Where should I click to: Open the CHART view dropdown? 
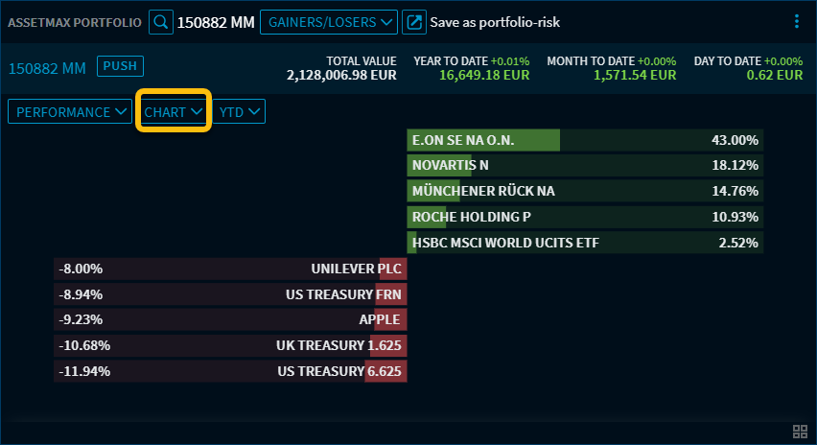tap(174, 112)
